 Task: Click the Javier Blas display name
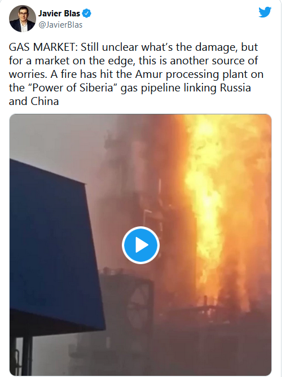point(59,13)
